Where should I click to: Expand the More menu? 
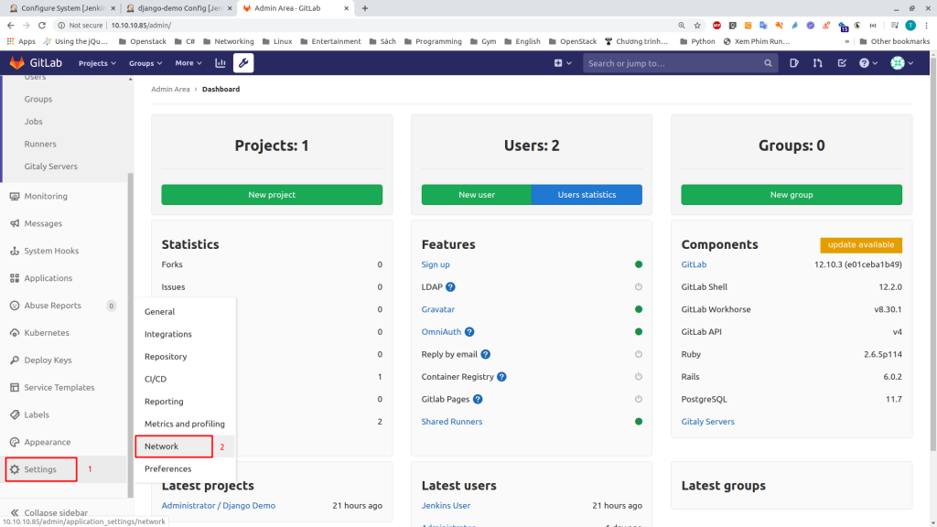coord(188,63)
